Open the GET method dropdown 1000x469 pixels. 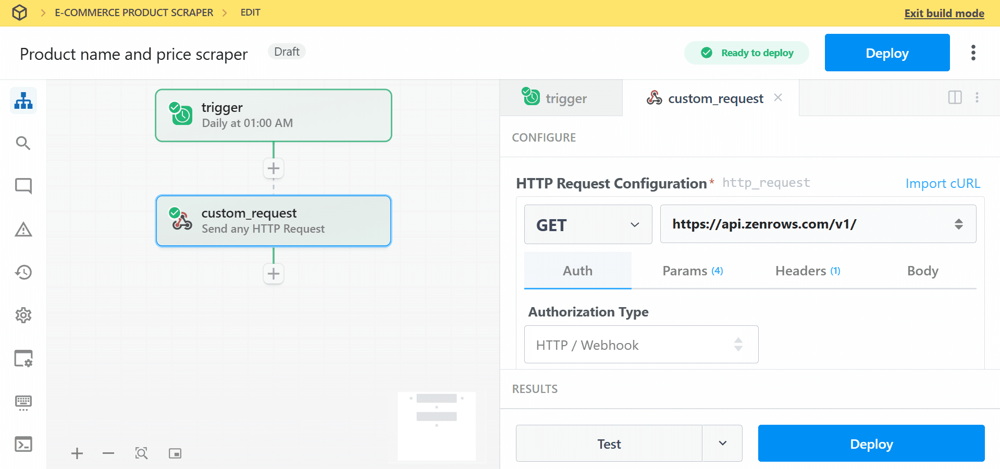(x=588, y=224)
